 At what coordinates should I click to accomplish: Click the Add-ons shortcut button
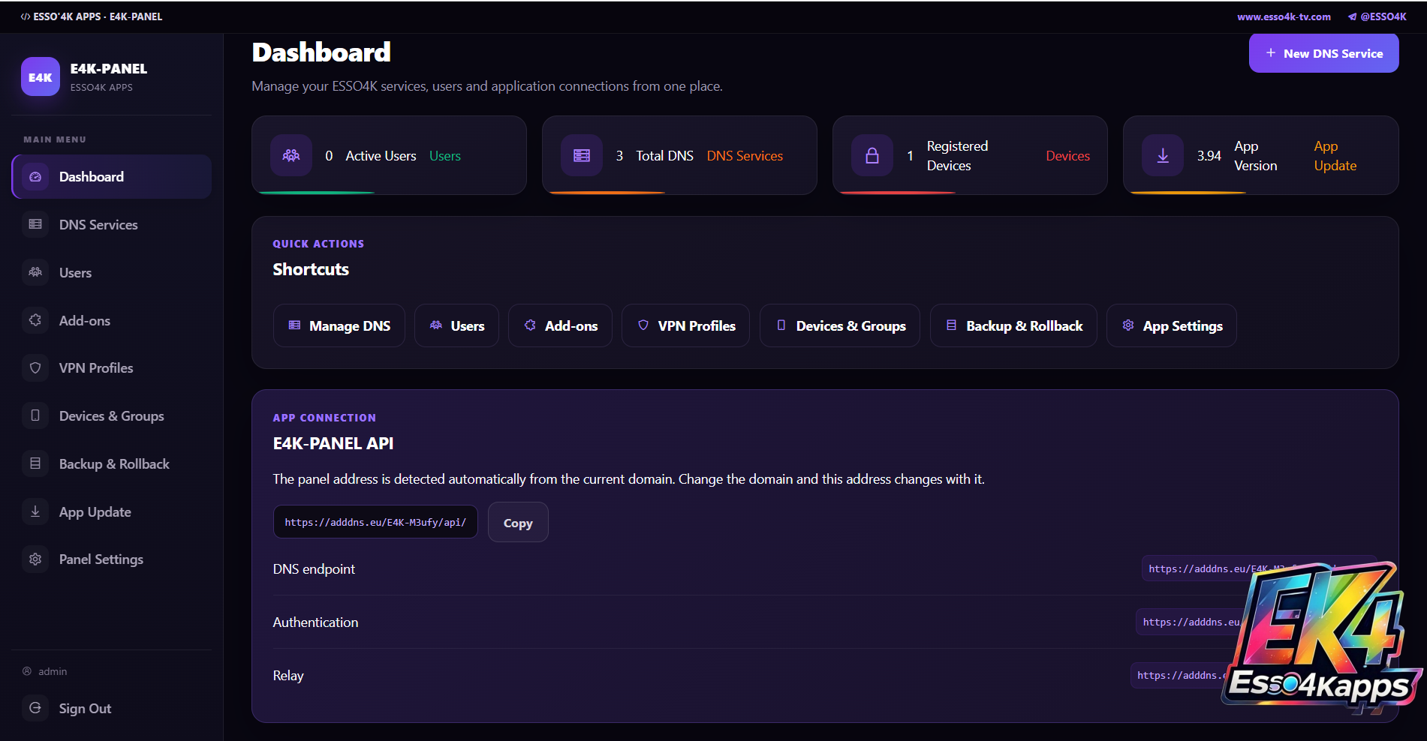[x=560, y=325]
